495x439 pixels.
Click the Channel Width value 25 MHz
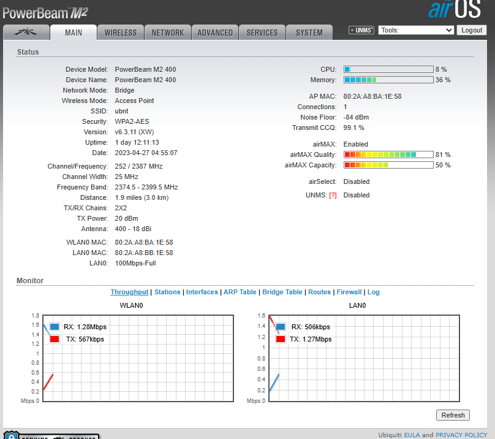pyautogui.click(x=127, y=177)
